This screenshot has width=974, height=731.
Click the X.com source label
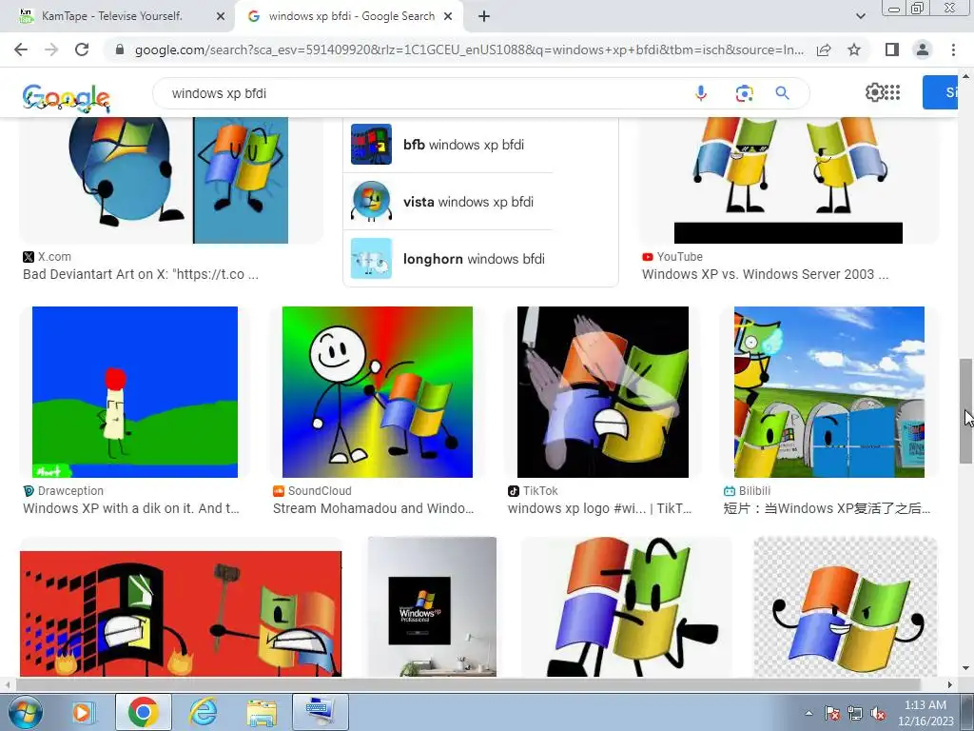54,257
